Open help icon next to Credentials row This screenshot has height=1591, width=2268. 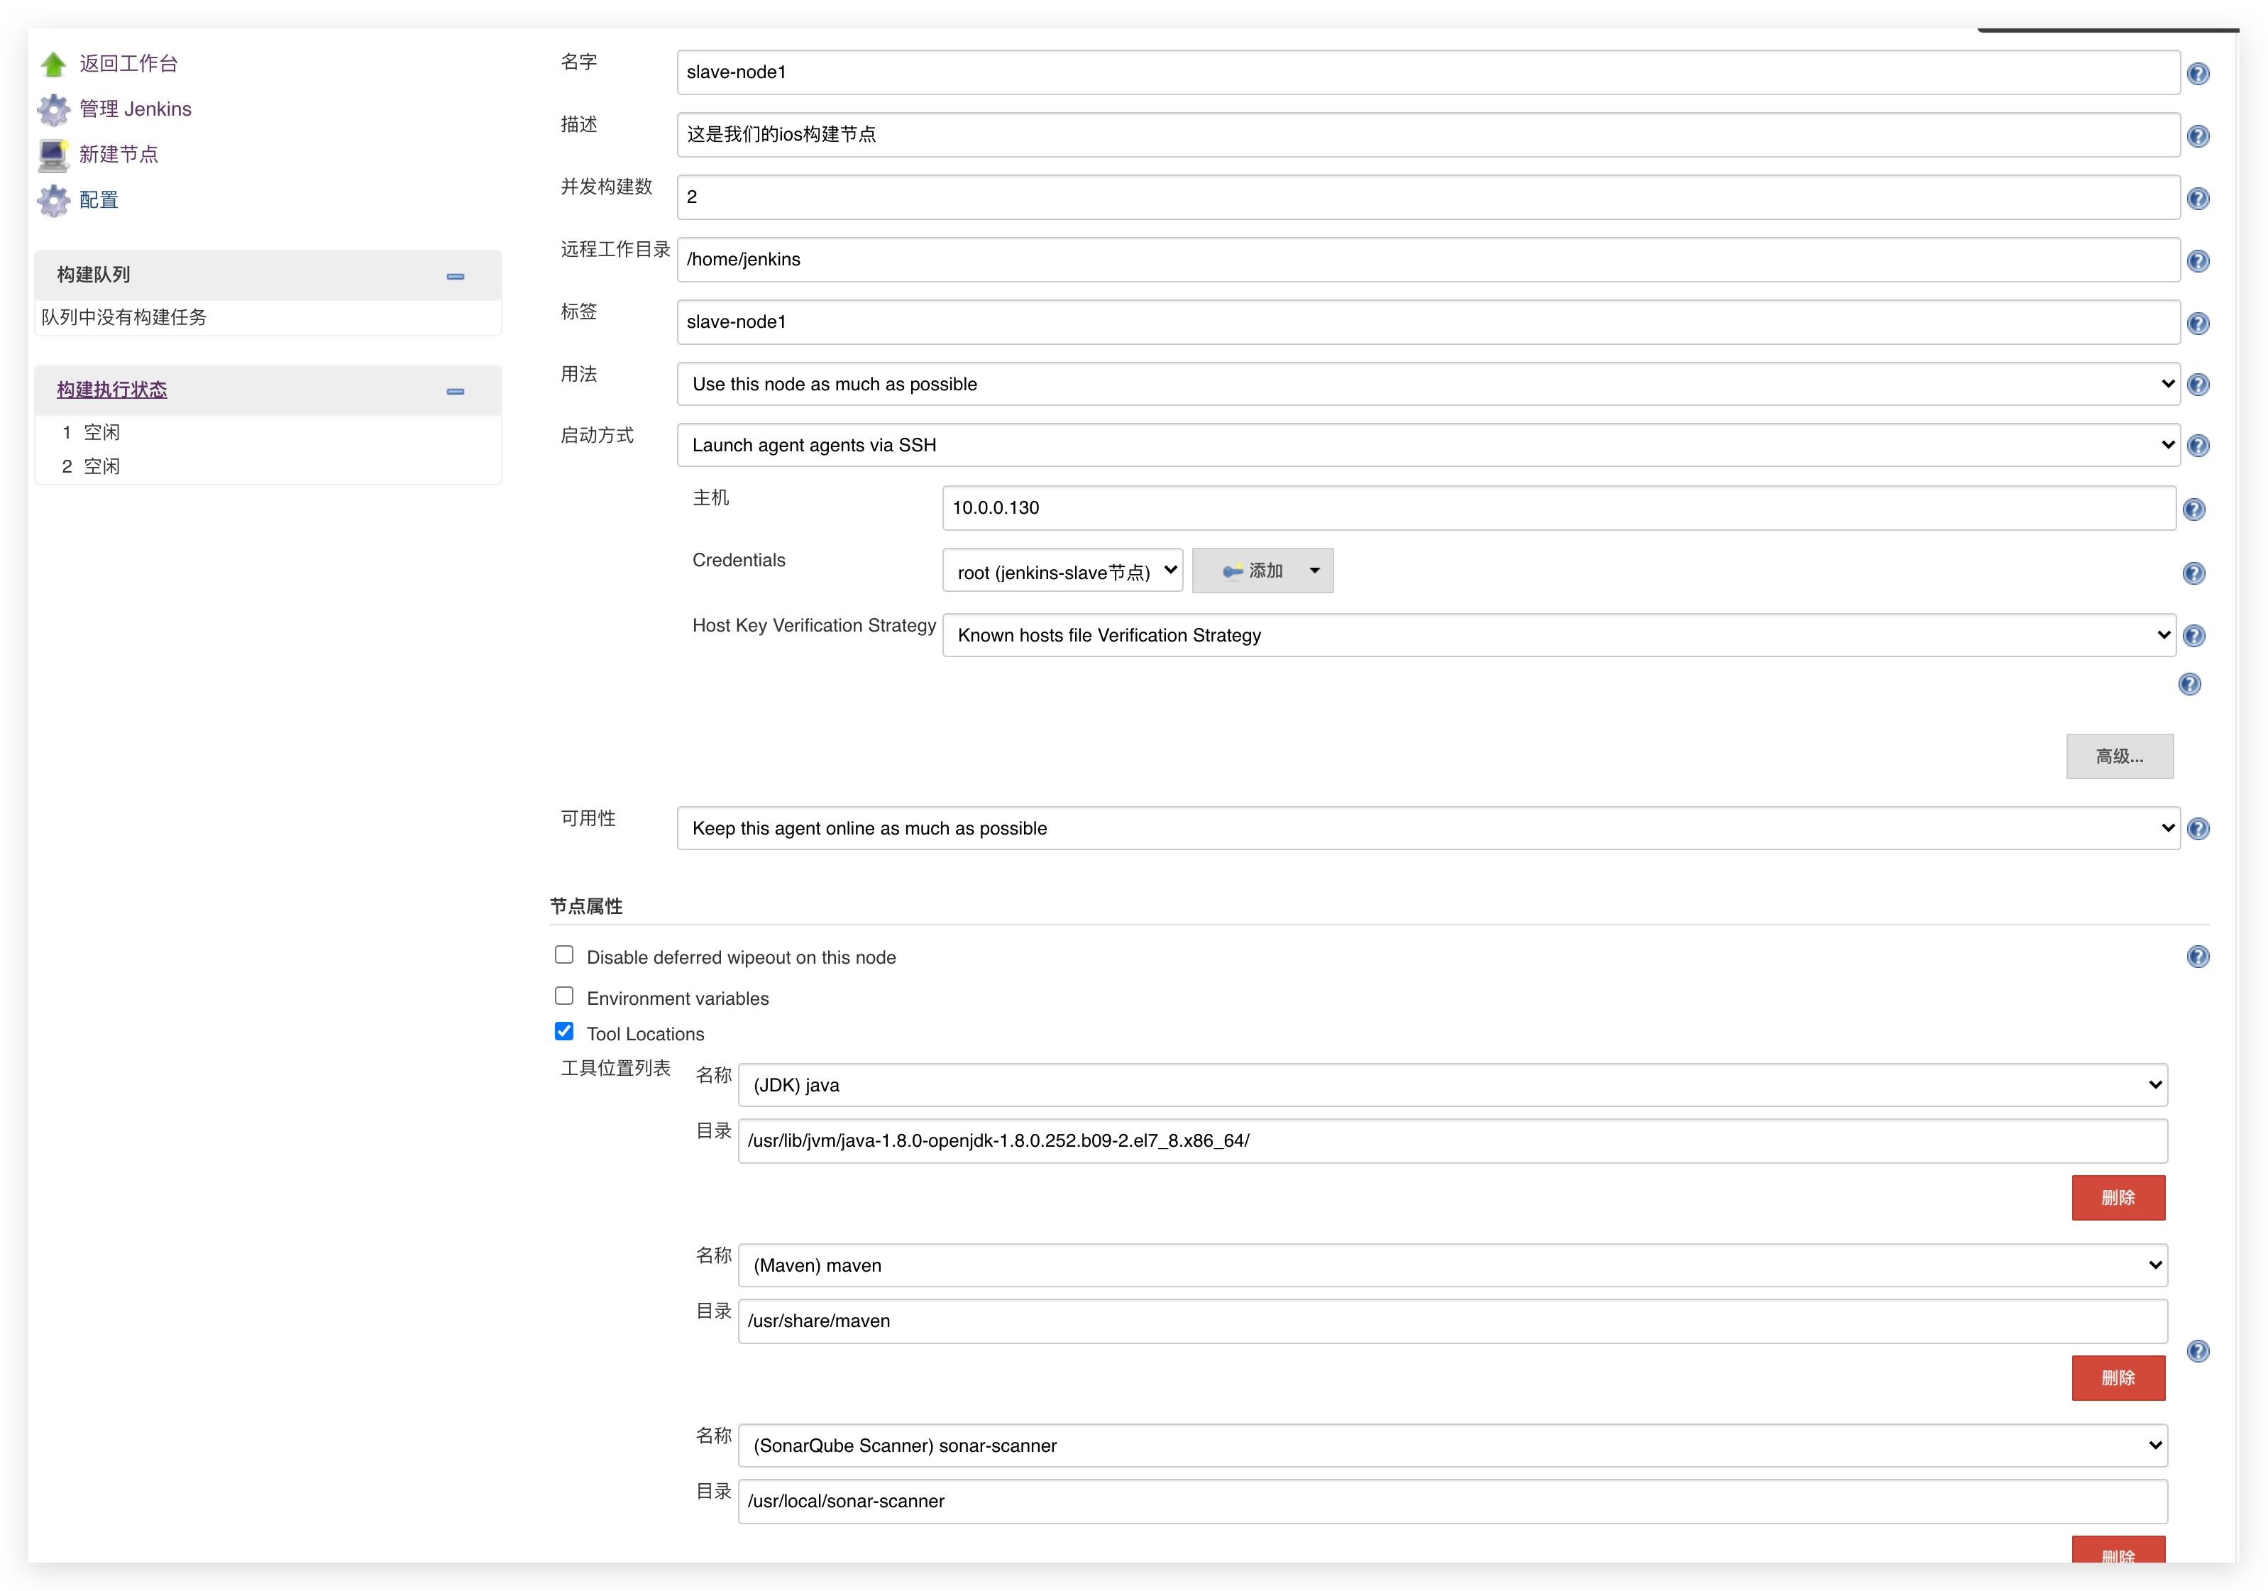2193,574
